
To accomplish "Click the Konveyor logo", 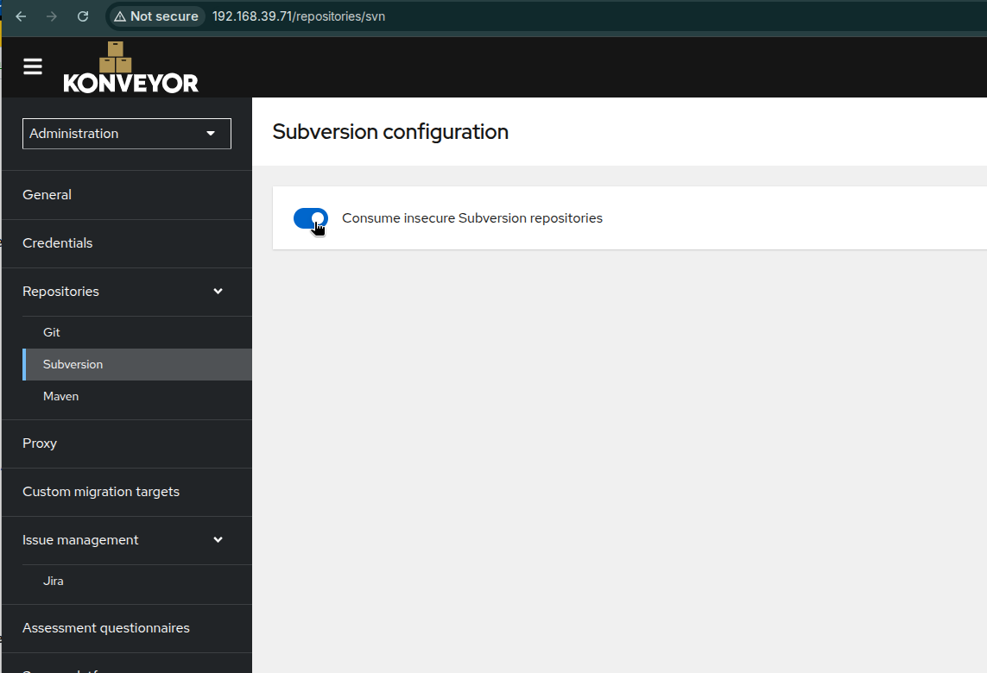I will click(130, 67).
